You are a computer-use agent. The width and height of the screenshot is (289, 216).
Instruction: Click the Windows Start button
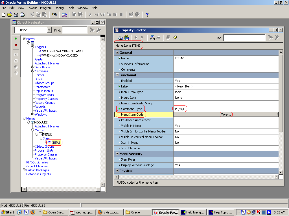tap(8, 212)
